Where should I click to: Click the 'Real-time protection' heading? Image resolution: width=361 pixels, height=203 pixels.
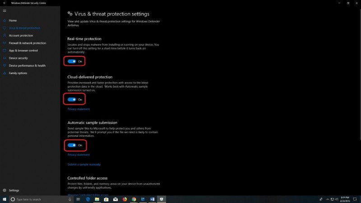click(x=84, y=39)
